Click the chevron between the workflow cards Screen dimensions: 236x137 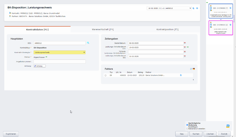(x=221, y=19)
